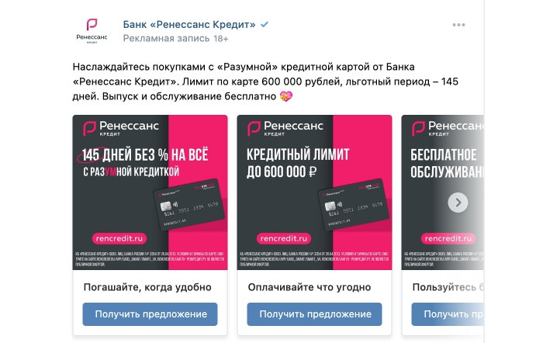The width and height of the screenshot is (543, 343).
Task: Click the 'Оплачивайте что угодно' card title
Action: (x=310, y=287)
